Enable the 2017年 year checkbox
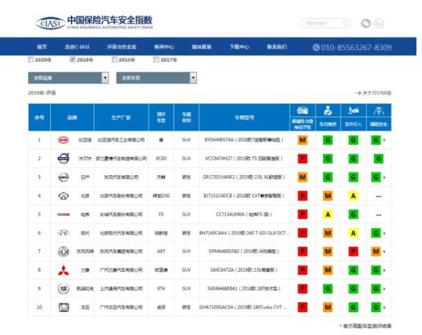 (x=157, y=60)
